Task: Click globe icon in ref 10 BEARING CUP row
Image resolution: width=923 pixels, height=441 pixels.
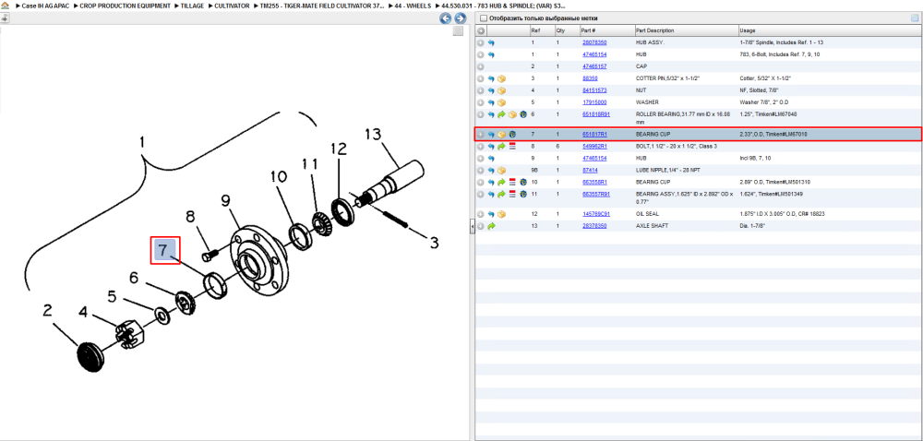Action: tap(522, 183)
